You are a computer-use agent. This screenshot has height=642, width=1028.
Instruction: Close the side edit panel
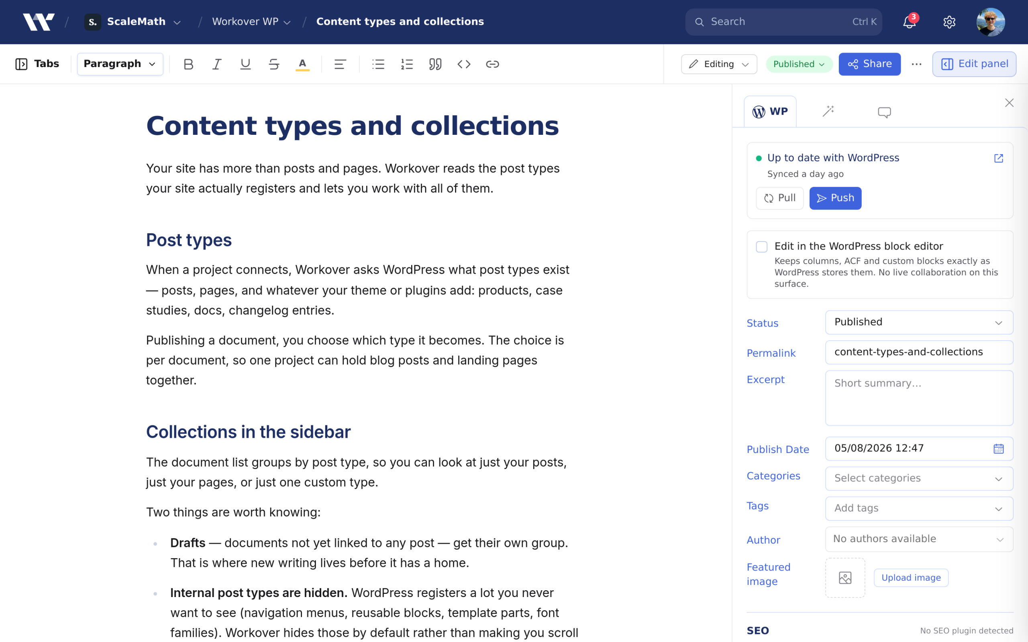click(1009, 103)
